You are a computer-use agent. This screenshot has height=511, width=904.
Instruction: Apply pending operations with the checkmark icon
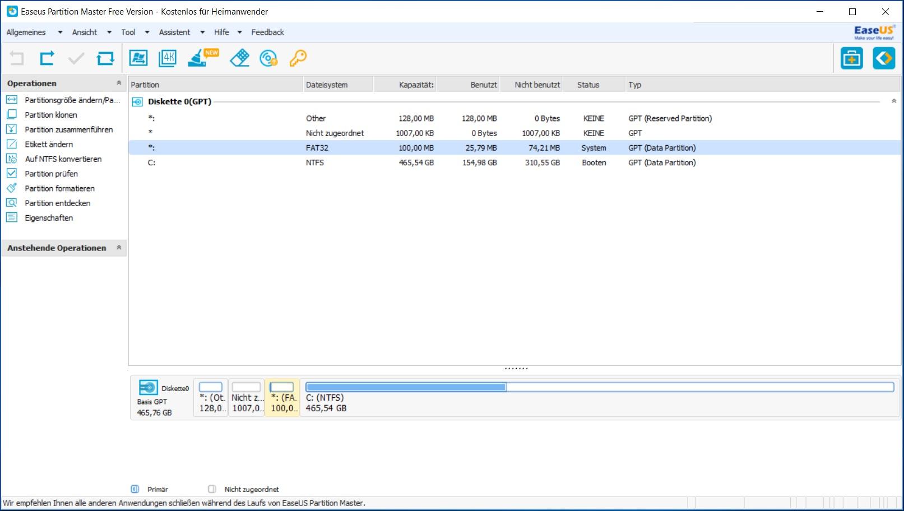point(76,58)
